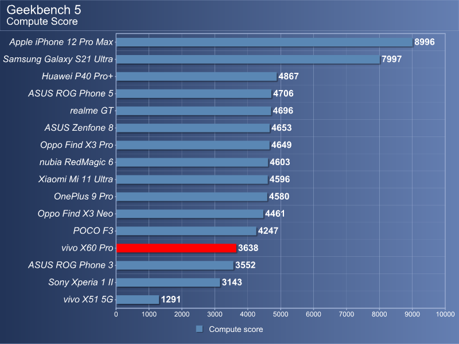Viewport: 459px width, 344px height.
Task: Click the 2000 axis tick label
Action: pyautogui.click(x=182, y=314)
